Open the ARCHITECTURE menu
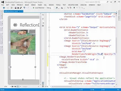This screenshot has height=91, width=121. 73,5
